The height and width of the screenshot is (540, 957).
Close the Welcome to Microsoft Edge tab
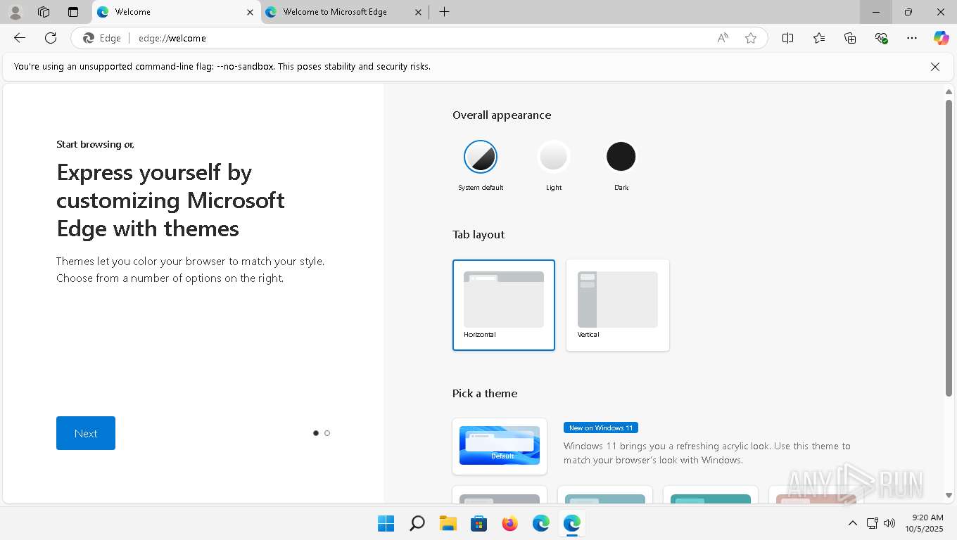[x=419, y=12]
